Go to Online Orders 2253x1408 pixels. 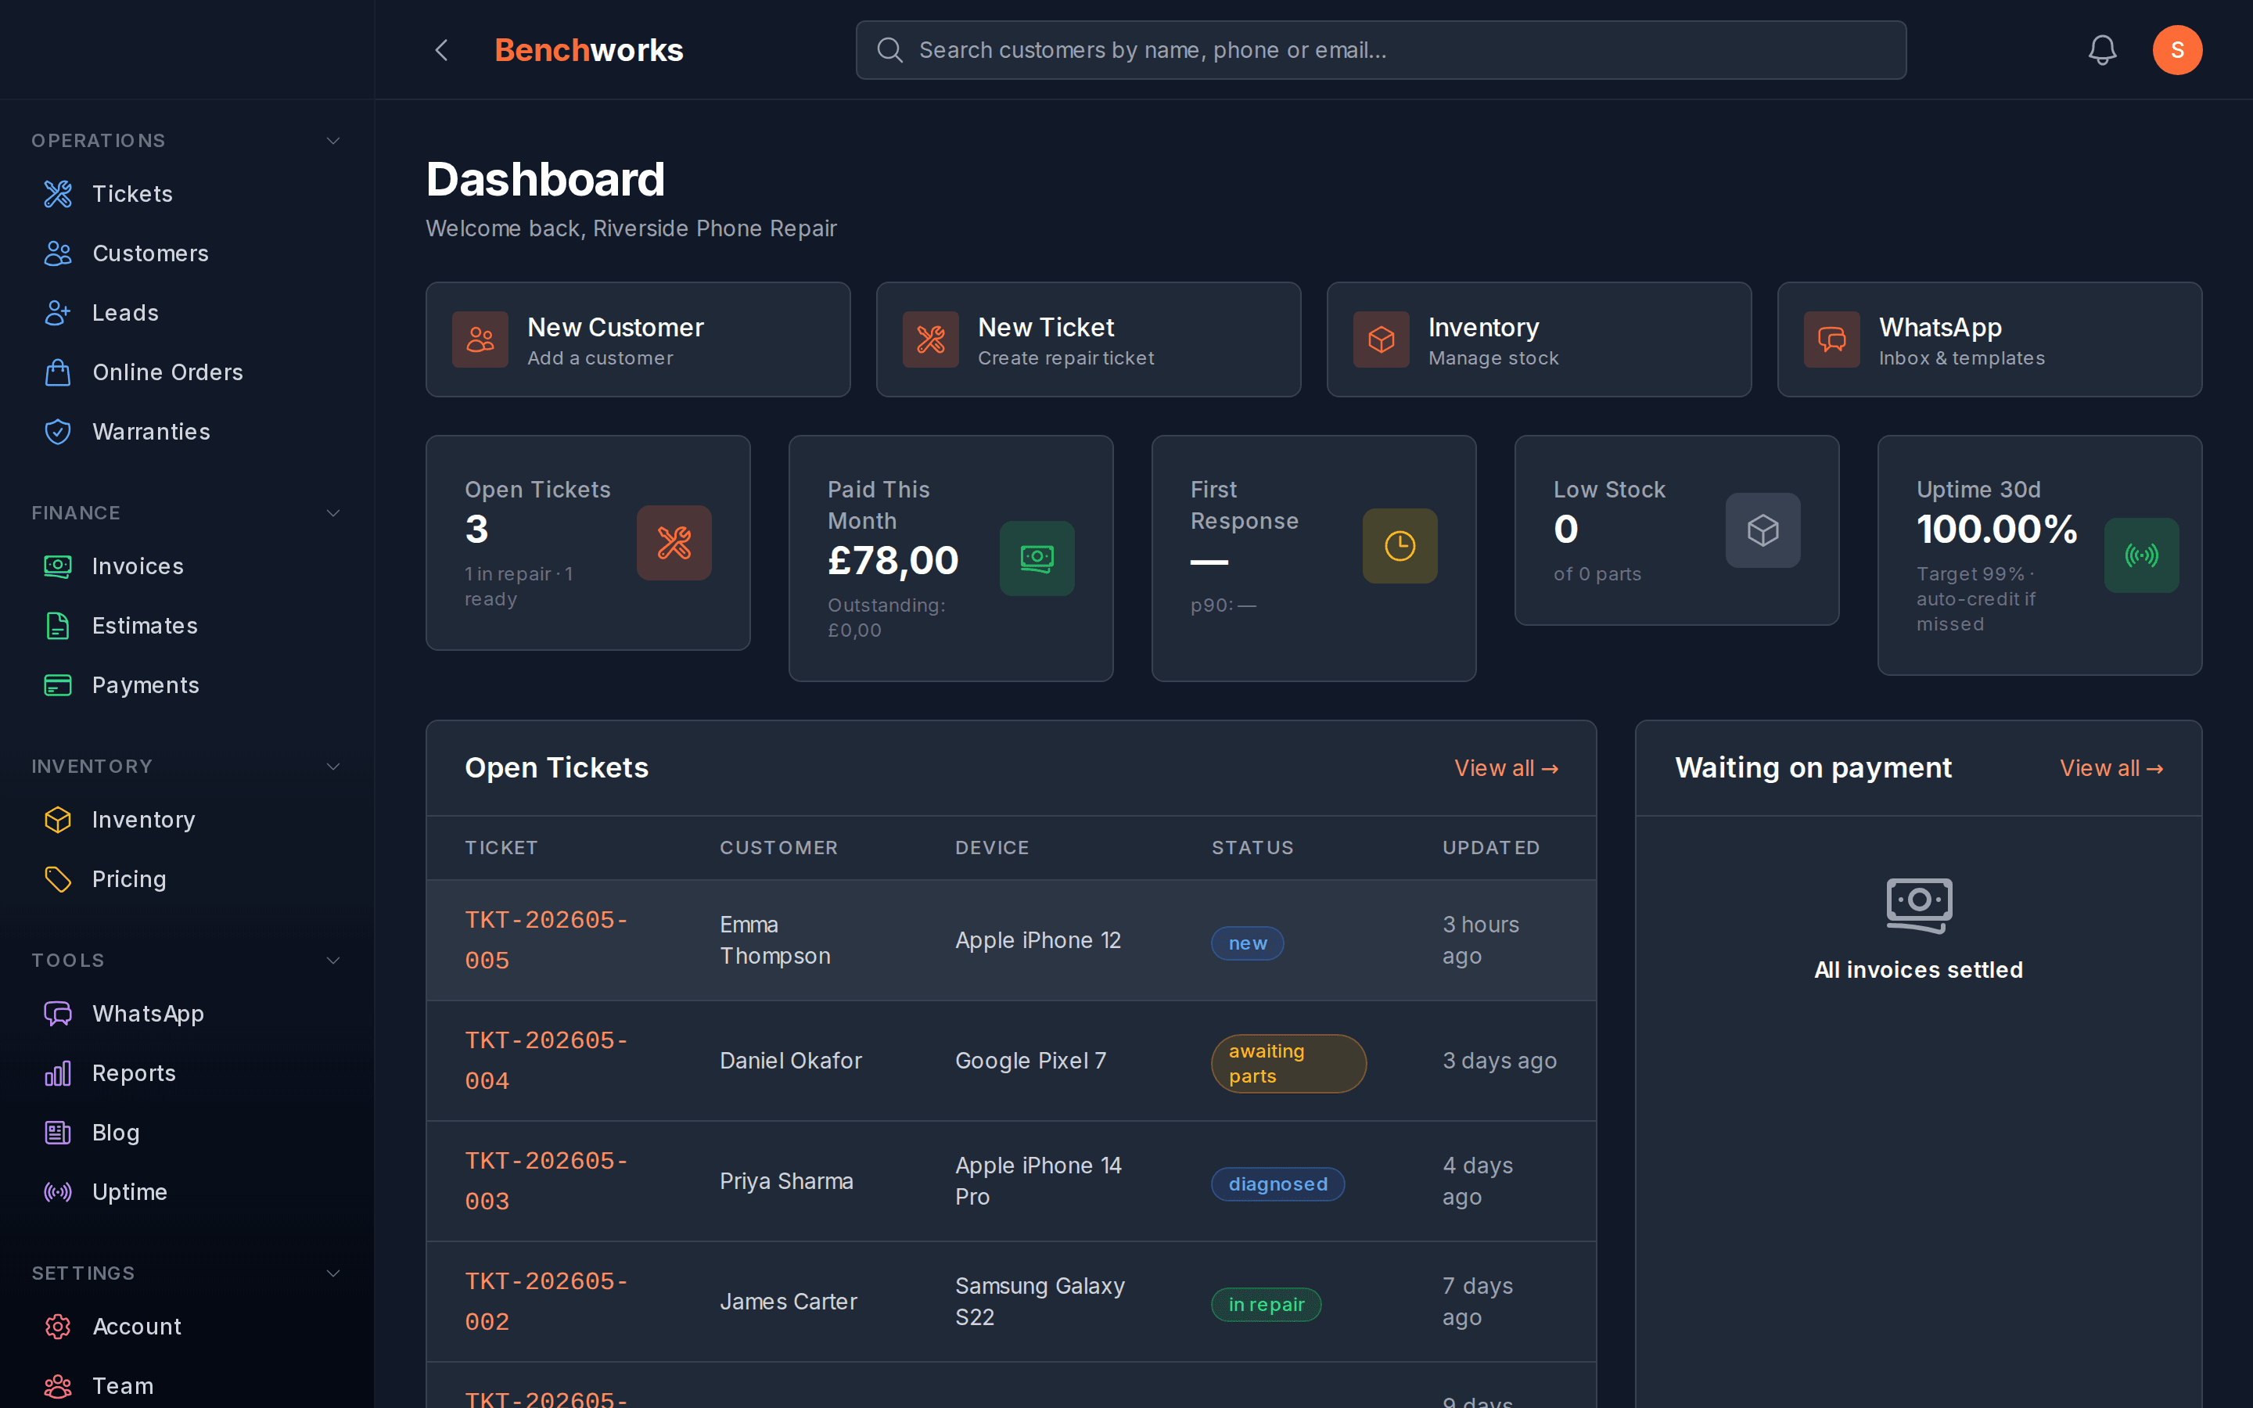click(186, 372)
